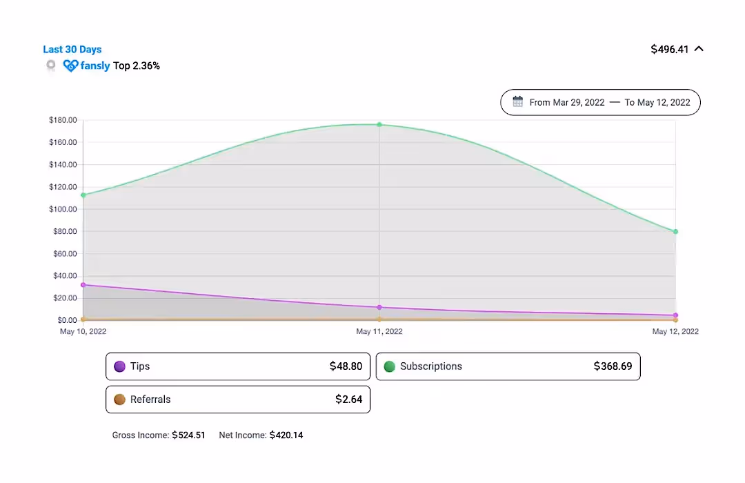Viewport: 745px width, 483px height.
Task: Select the Tips data point on May 12
Action: (x=675, y=315)
